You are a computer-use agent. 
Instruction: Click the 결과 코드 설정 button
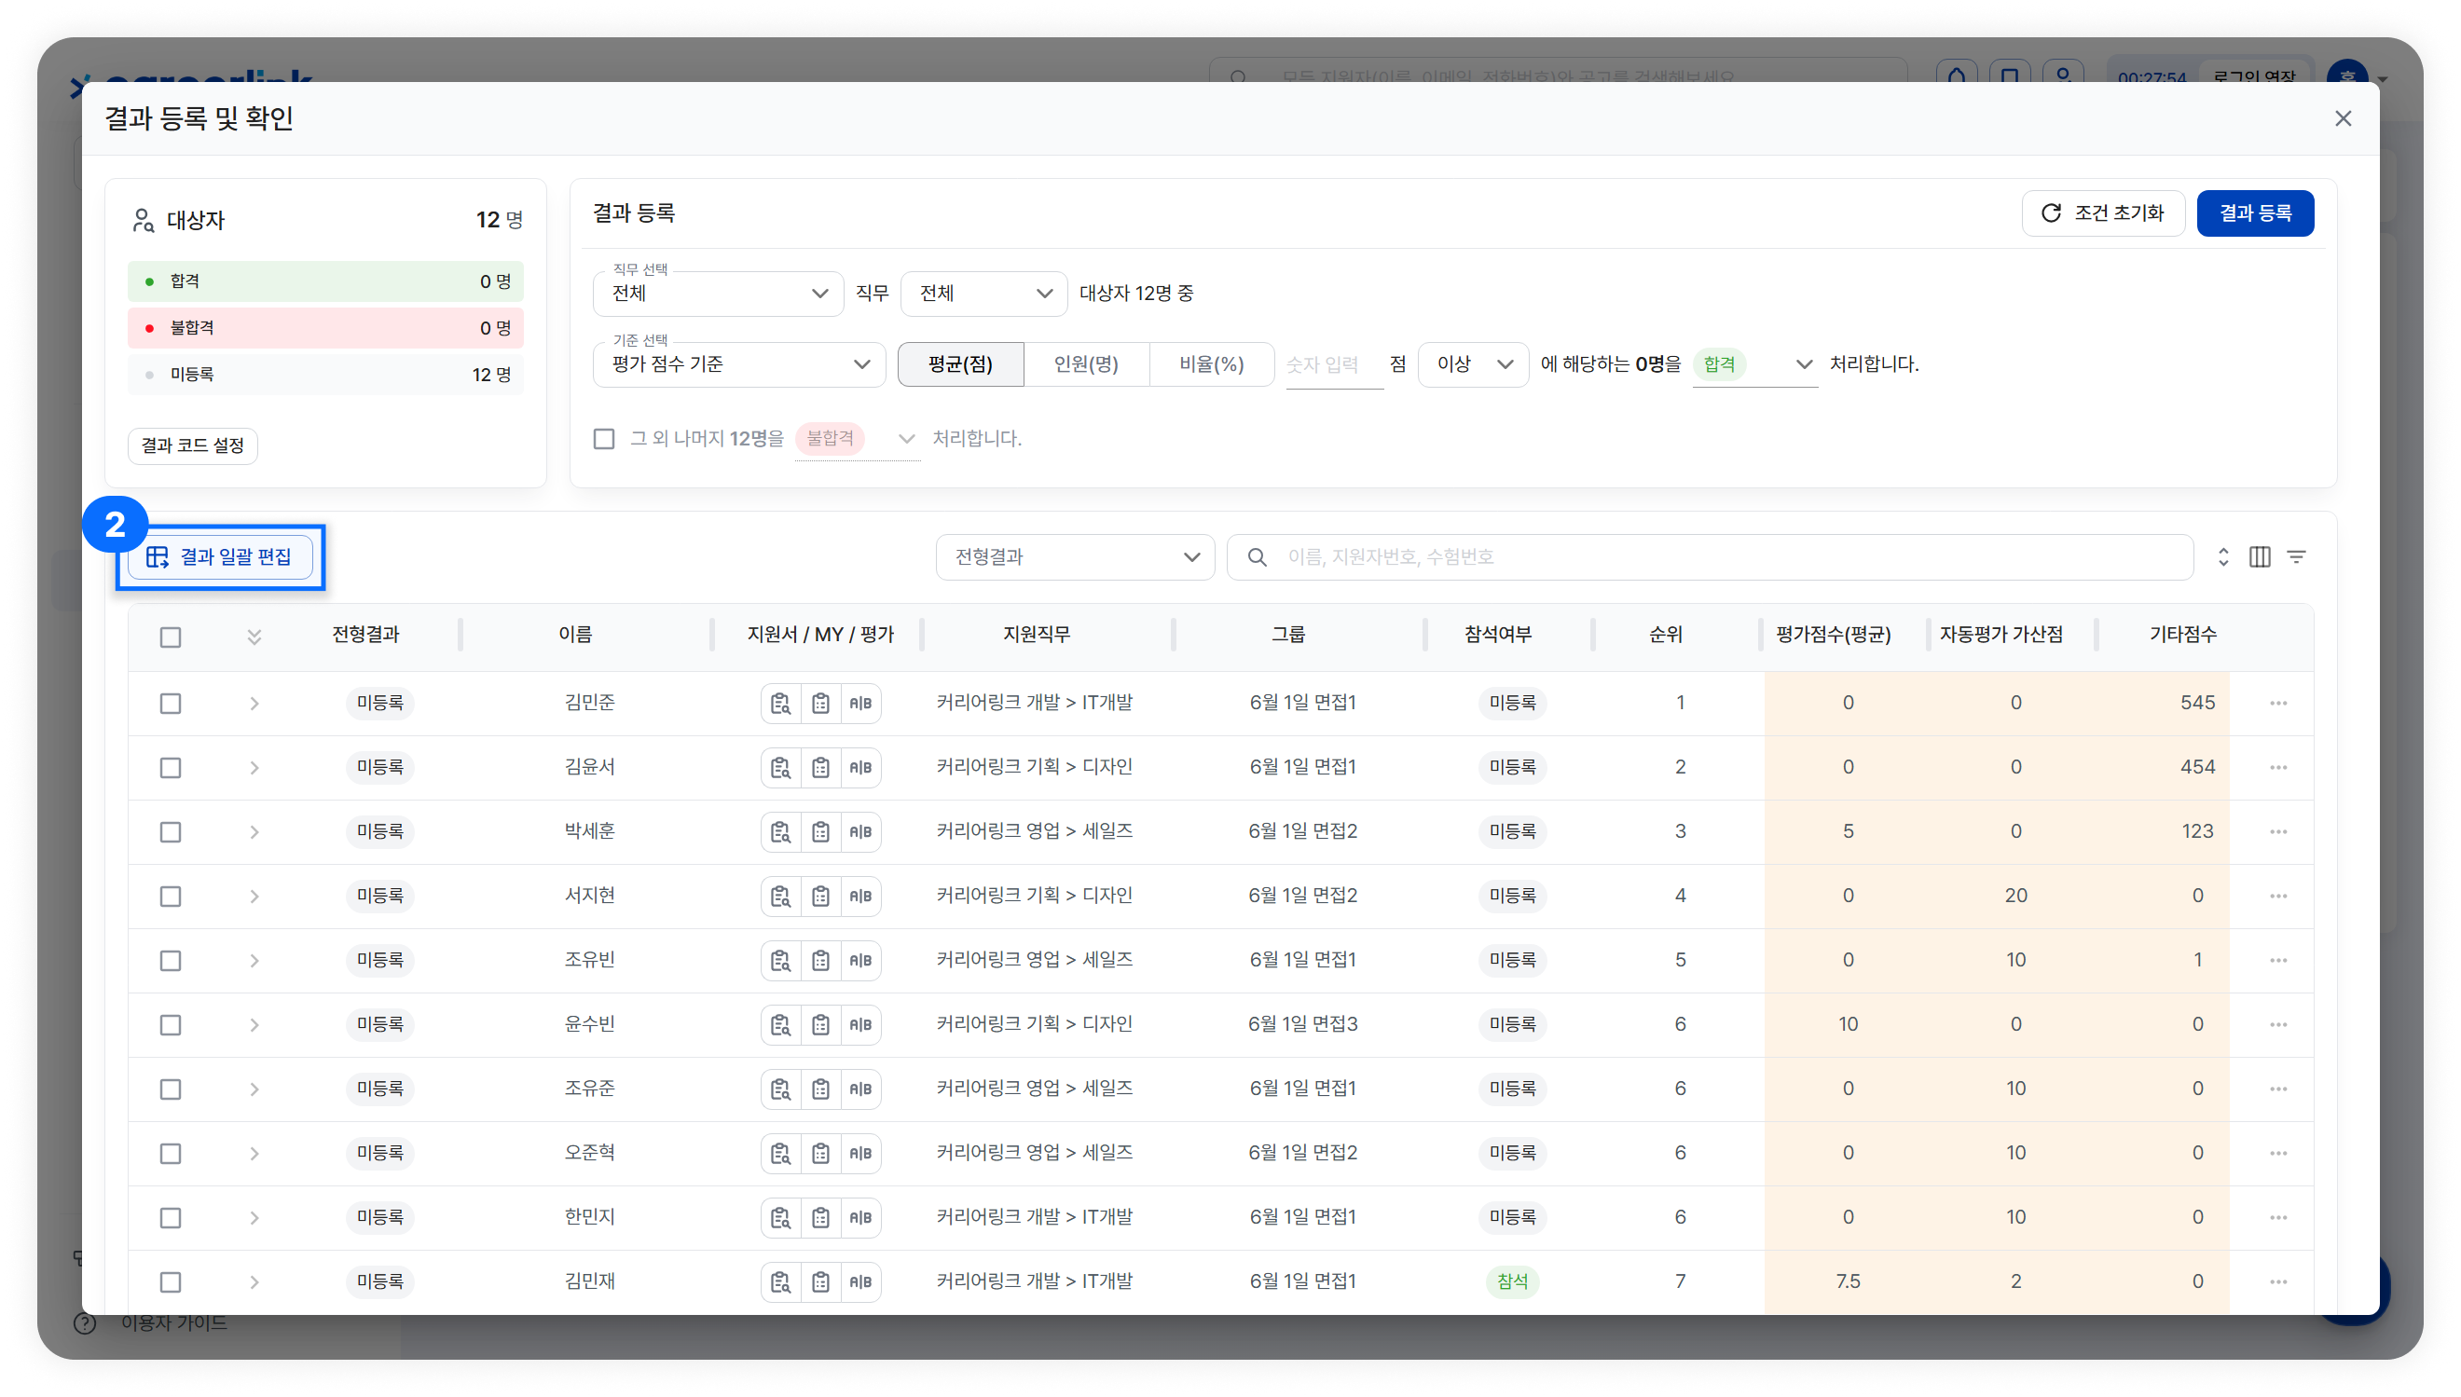(x=193, y=445)
